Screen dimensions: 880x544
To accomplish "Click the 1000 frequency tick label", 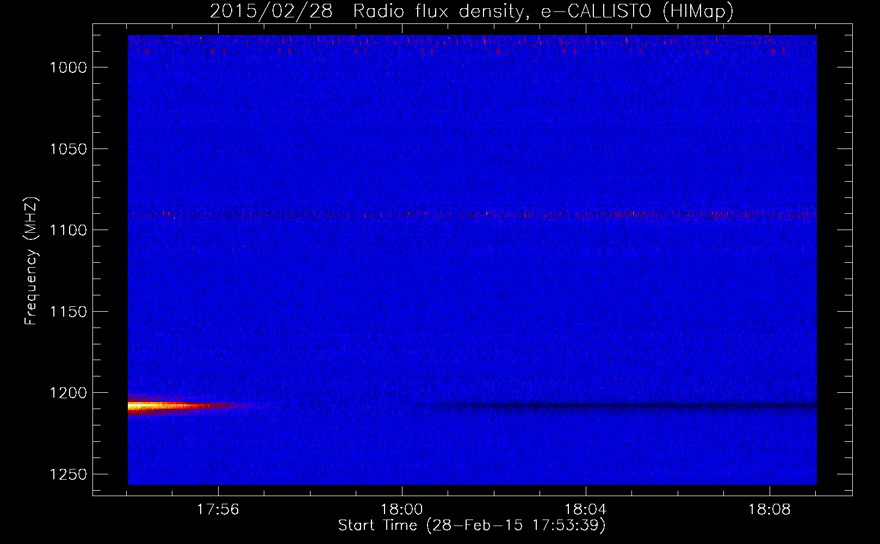I will 68,67.
